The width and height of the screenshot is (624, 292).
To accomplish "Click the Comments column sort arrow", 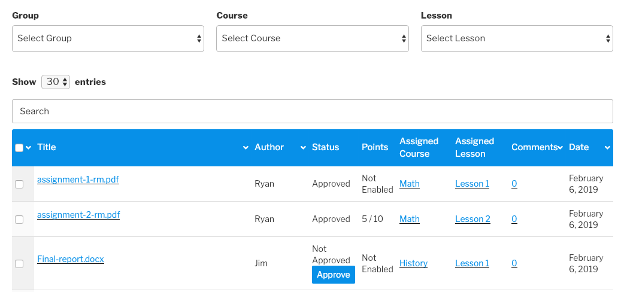I will (x=560, y=148).
